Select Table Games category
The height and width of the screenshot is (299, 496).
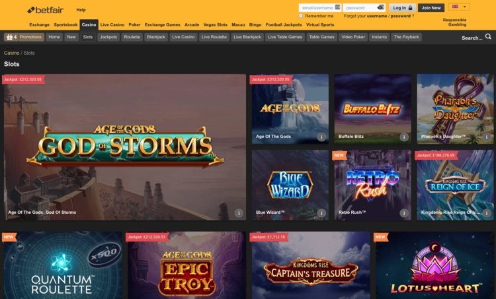pyautogui.click(x=321, y=37)
